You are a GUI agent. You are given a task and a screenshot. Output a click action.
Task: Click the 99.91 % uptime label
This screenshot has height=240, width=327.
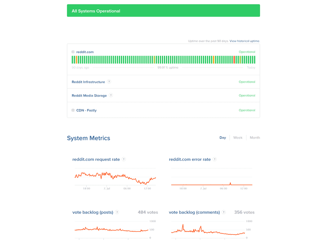pos(168,67)
